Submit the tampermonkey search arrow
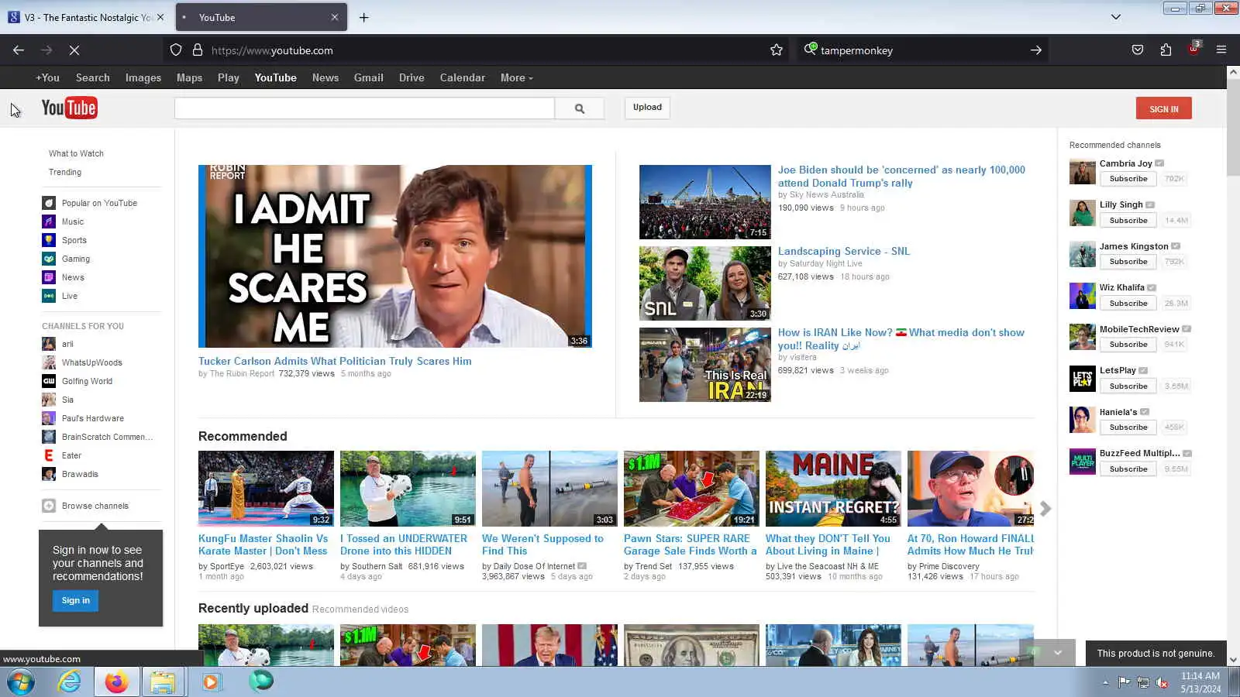The image size is (1240, 697). [x=1036, y=50]
